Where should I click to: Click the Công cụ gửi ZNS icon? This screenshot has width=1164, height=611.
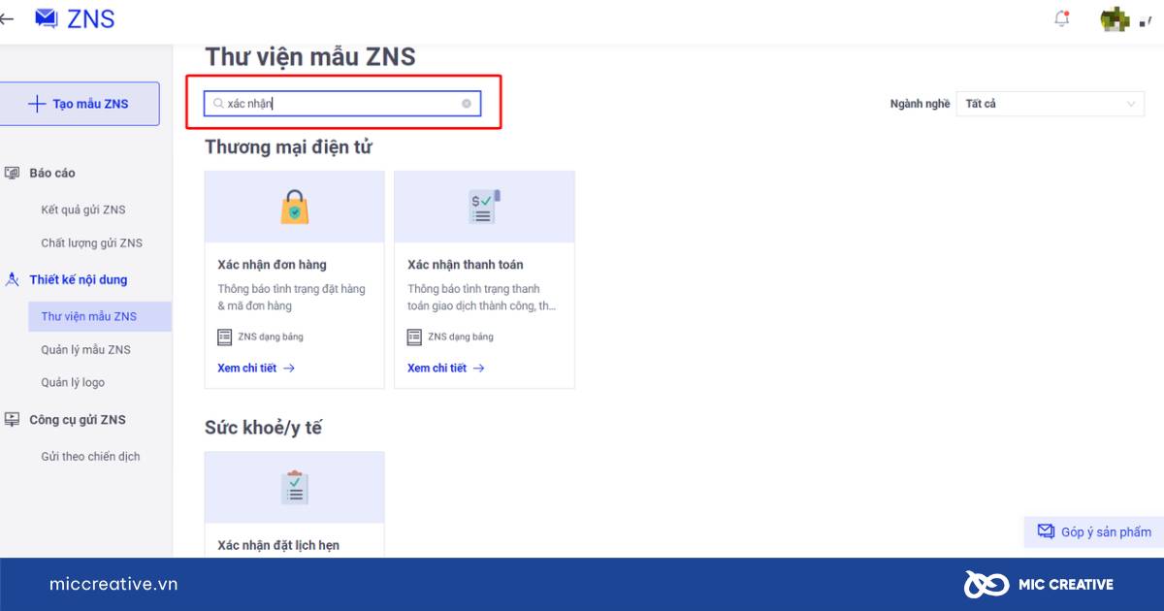coord(12,419)
